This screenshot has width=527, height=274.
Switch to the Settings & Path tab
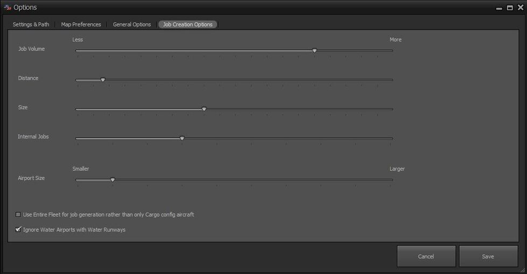(x=31, y=25)
